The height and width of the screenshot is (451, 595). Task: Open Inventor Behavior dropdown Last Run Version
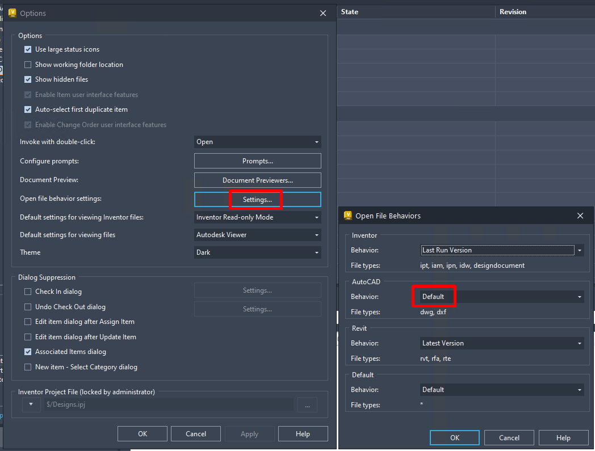pyautogui.click(x=502, y=250)
